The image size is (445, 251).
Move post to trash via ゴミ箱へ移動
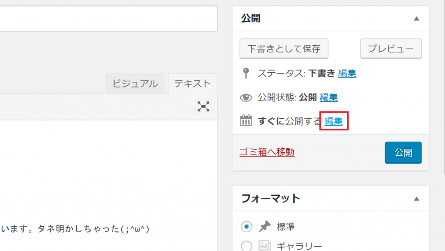pos(267,152)
